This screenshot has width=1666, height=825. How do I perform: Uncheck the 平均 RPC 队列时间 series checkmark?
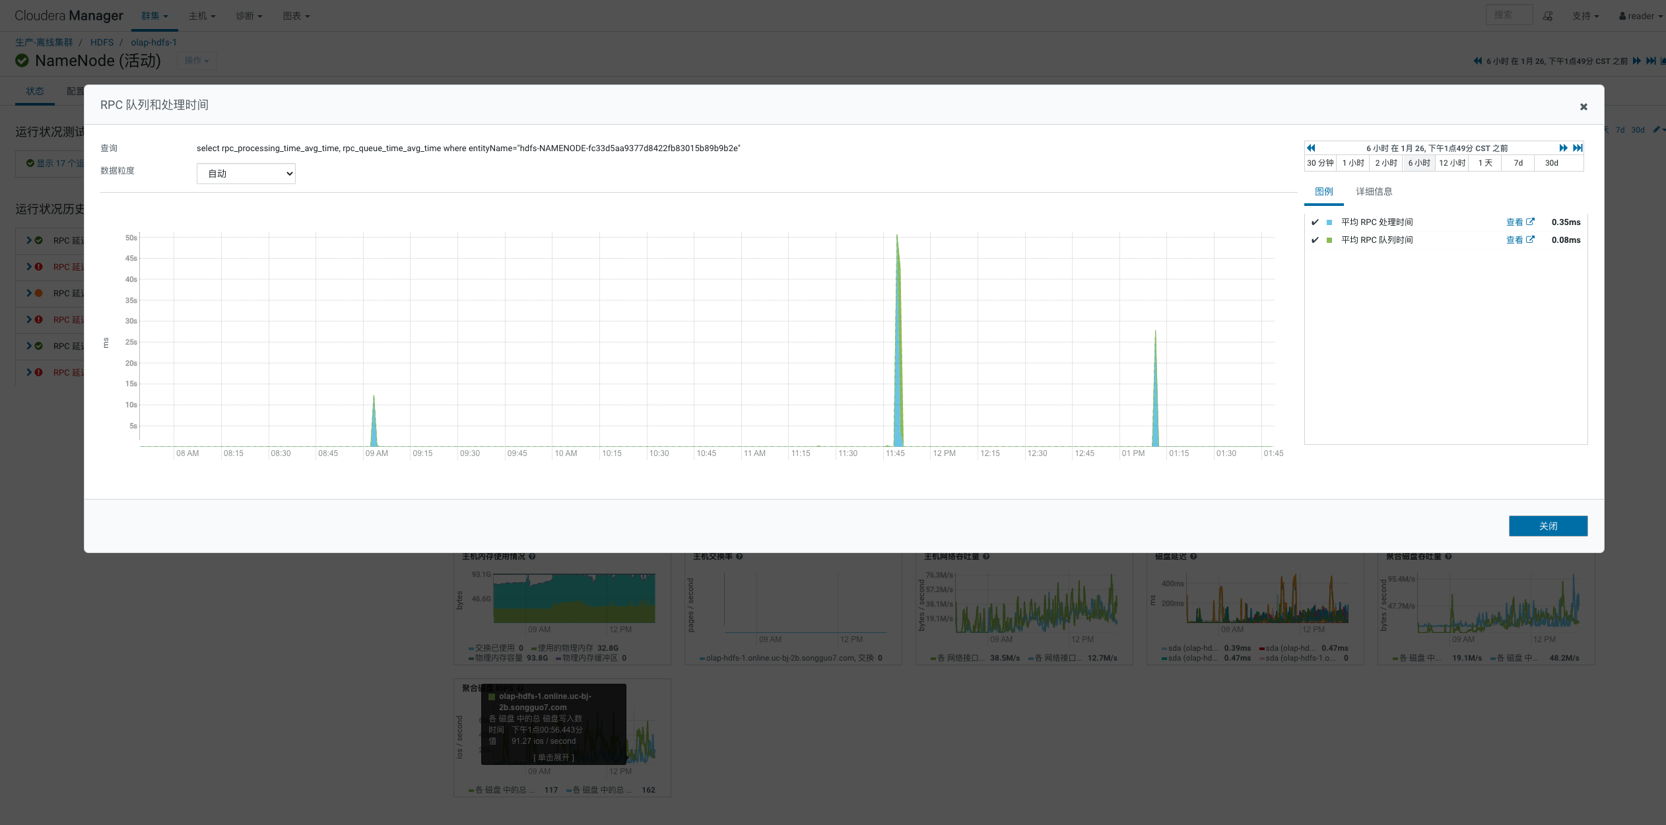(1315, 240)
